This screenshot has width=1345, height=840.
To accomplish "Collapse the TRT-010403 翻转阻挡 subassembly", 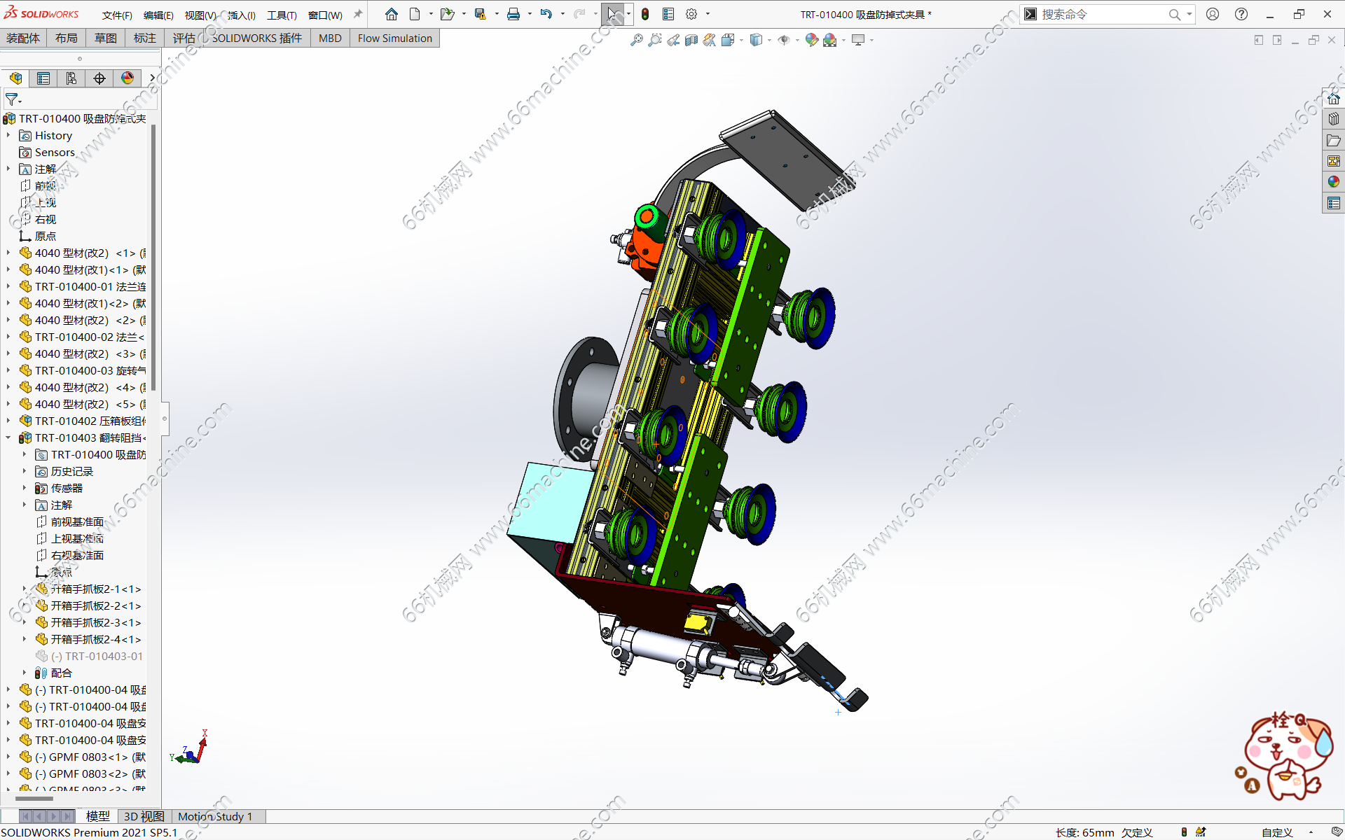I will [8, 437].
